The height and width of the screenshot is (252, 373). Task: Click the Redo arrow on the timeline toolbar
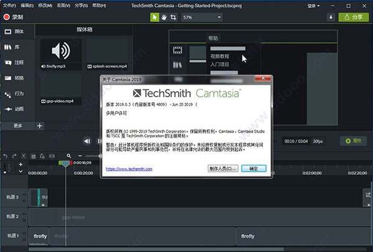14,156
